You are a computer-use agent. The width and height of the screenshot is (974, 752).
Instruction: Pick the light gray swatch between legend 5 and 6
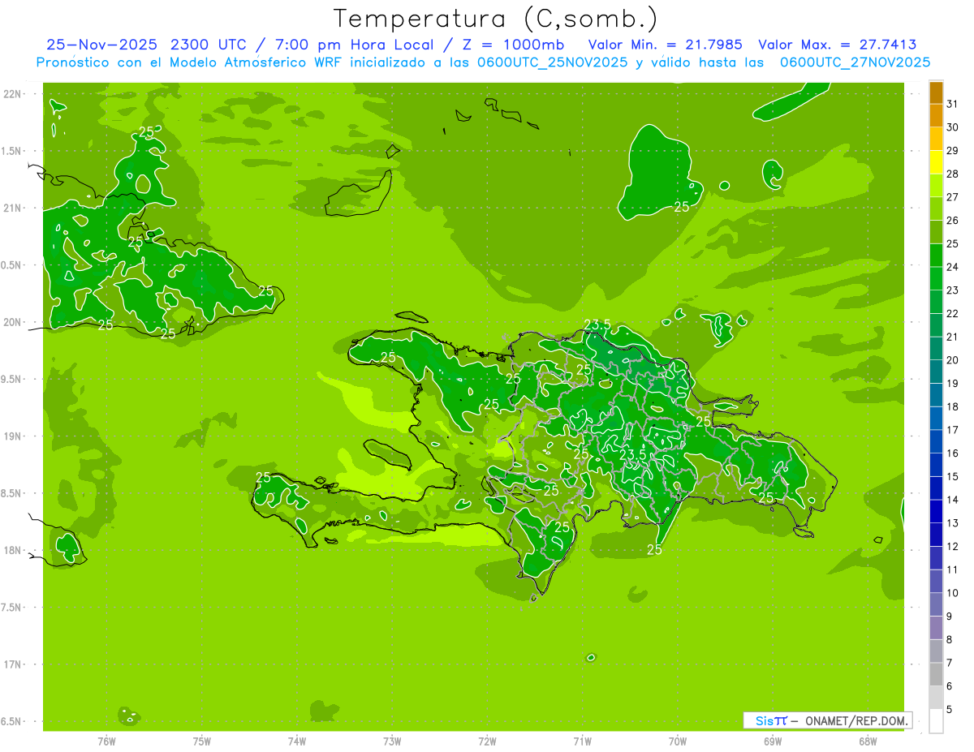click(936, 698)
